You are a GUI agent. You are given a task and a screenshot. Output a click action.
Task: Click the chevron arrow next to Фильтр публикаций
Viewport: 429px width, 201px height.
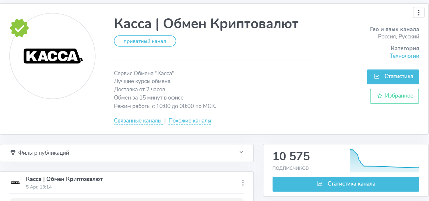point(241,152)
